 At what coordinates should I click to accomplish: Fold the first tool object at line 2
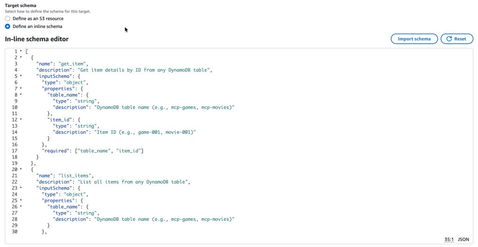[21, 57]
